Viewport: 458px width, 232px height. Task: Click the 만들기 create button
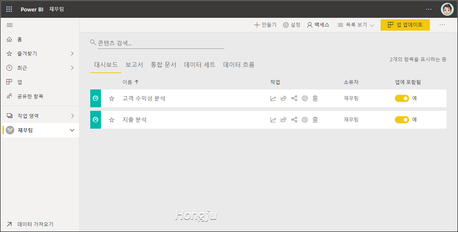tap(265, 25)
